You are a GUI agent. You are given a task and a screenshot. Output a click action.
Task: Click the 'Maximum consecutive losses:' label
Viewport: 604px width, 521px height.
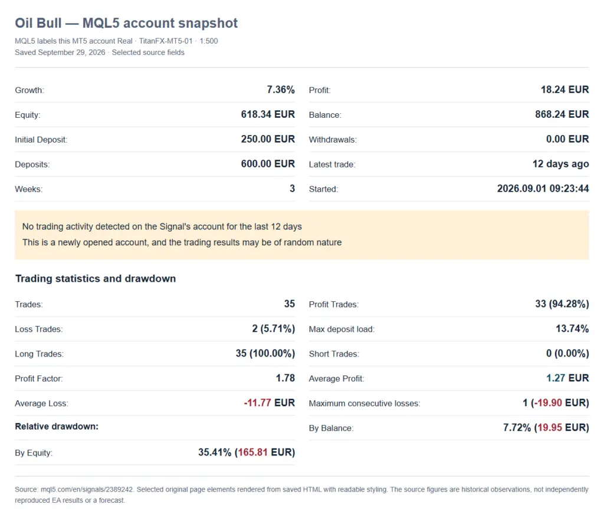[365, 403]
